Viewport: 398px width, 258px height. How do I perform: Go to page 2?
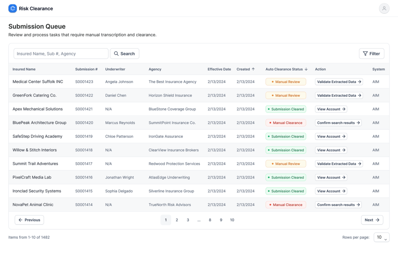177,220
